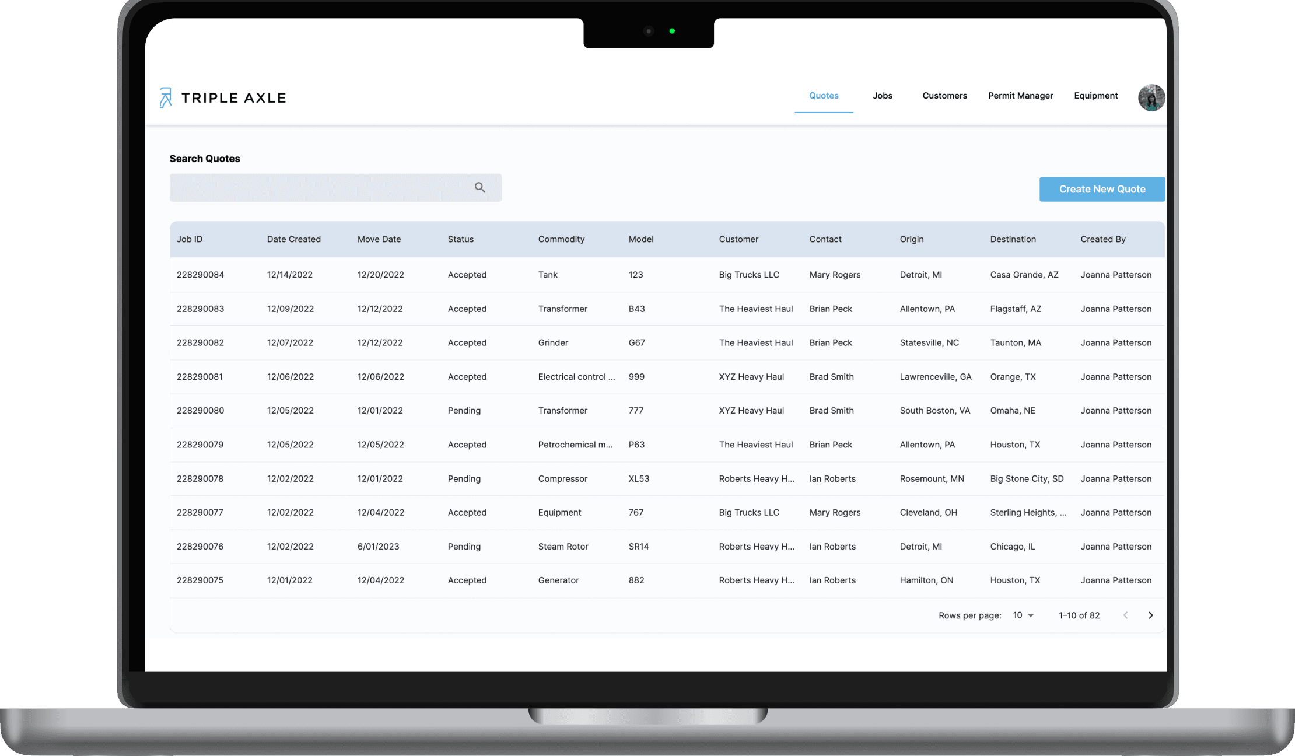Select the Quotes tab
Screen dimensions: 1295x756
click(x=823, y=96)
